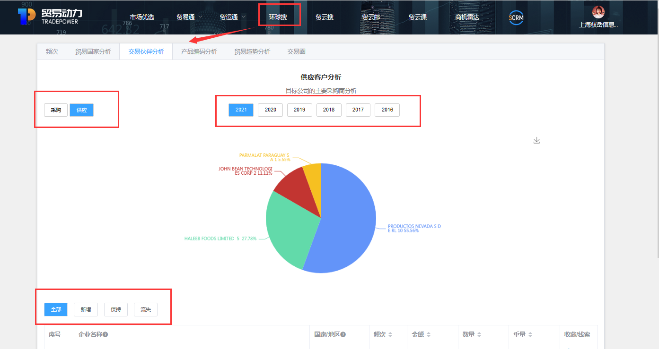Sort table by 重量 column arrows
659x349 pixels.
(530, 334)
